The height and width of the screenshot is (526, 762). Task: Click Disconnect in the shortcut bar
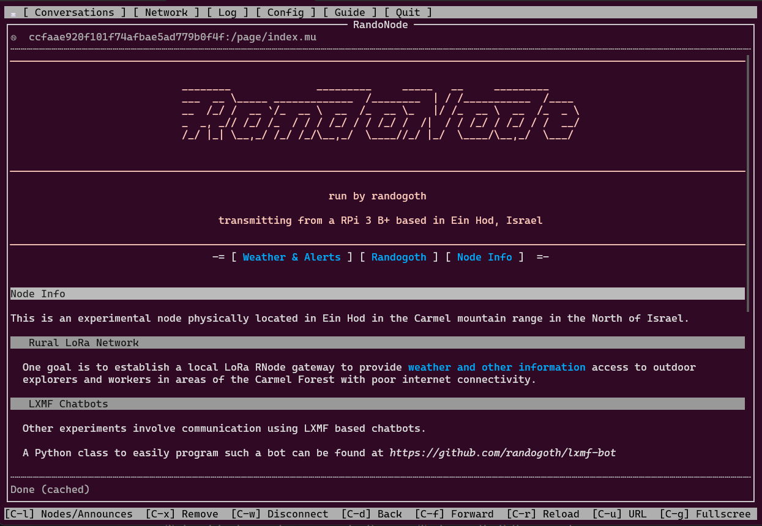click(280, 514)
